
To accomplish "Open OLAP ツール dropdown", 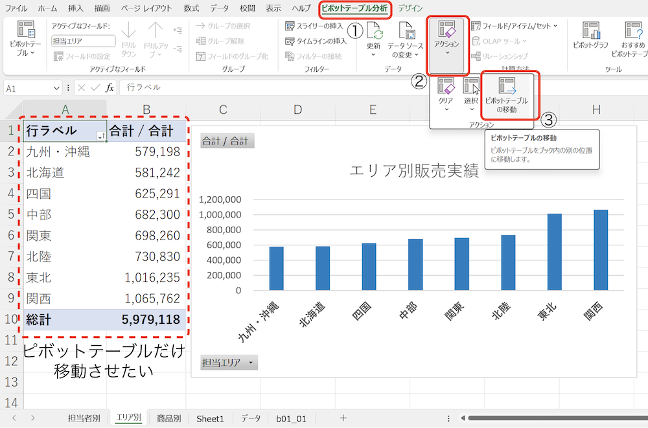I will click(x=500, y=41).
